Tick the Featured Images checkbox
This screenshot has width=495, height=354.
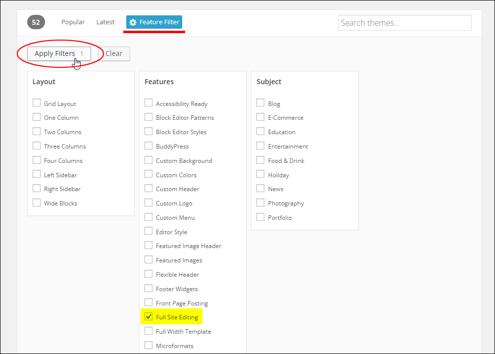(148, 259)
